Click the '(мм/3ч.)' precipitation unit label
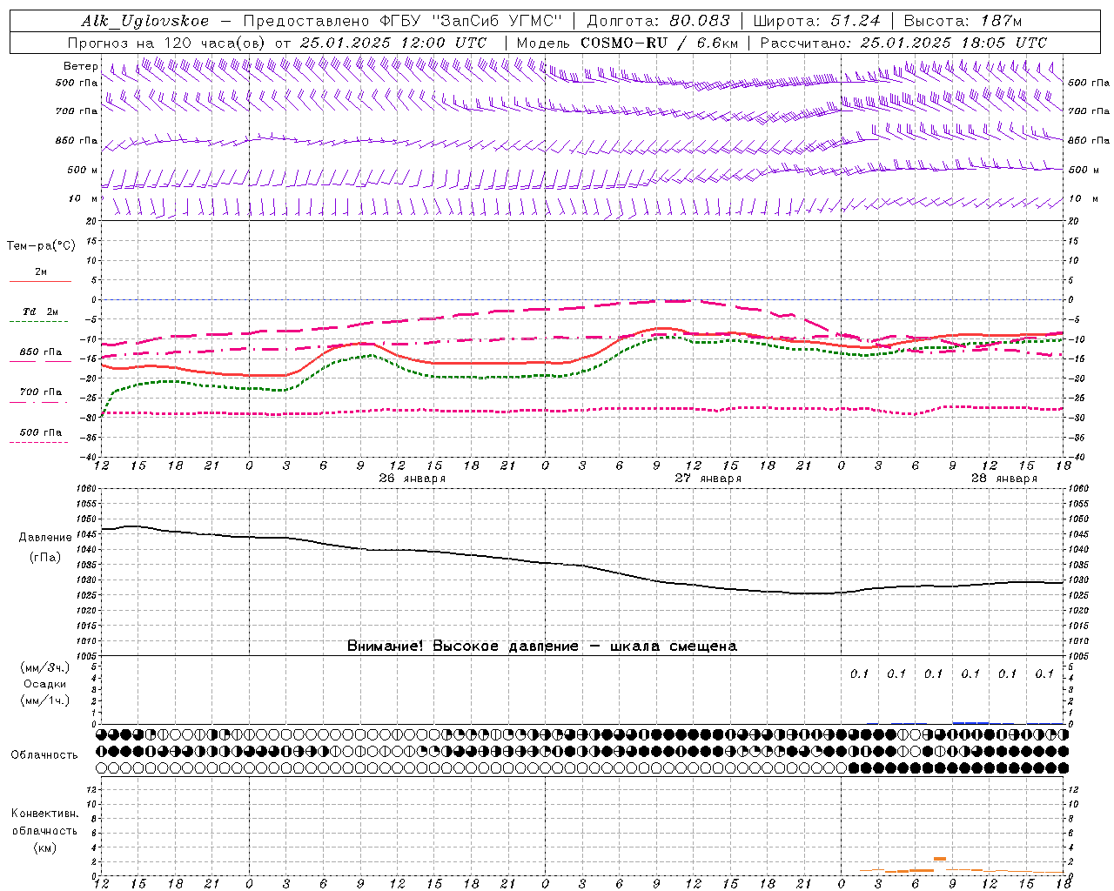This screenshot has height=891, width=1114. pos(45,667)
